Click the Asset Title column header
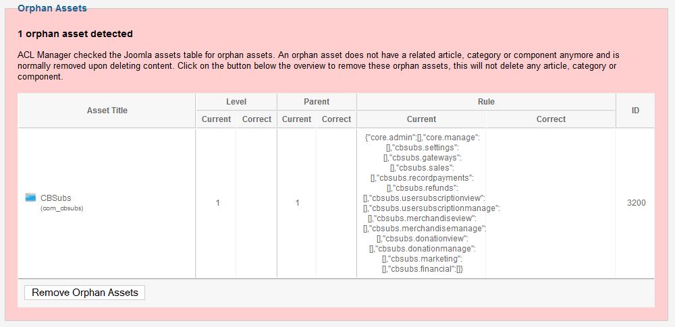675x327 pixels. (107, 110)
